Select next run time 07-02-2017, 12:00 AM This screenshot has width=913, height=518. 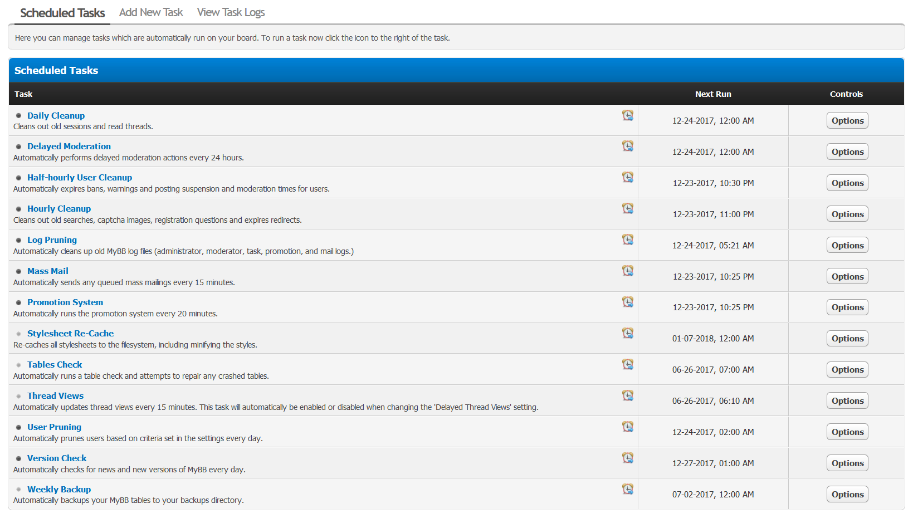[x=713, y=495]
